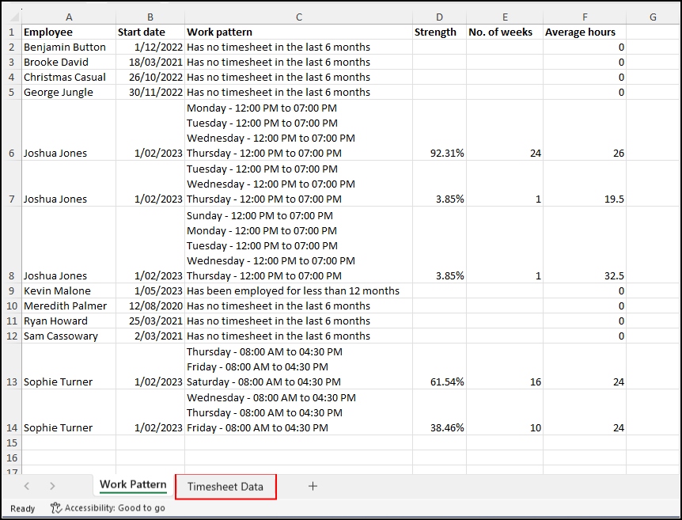Click the next sheet navigation arrow
682x520 pixels.
tap(52, 486)
